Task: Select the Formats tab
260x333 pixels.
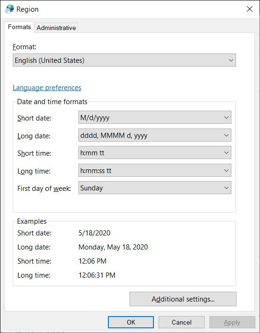Action: (19, 27)
